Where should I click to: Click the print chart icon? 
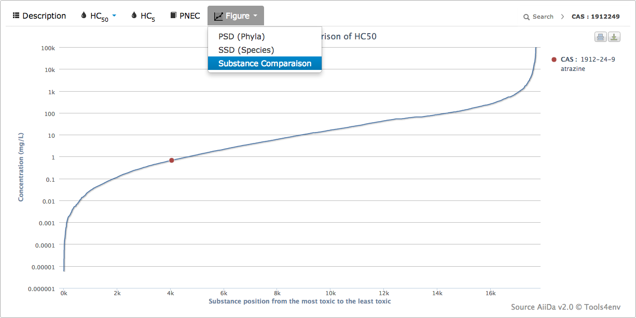pyautogui.click(x=600, y=37)
